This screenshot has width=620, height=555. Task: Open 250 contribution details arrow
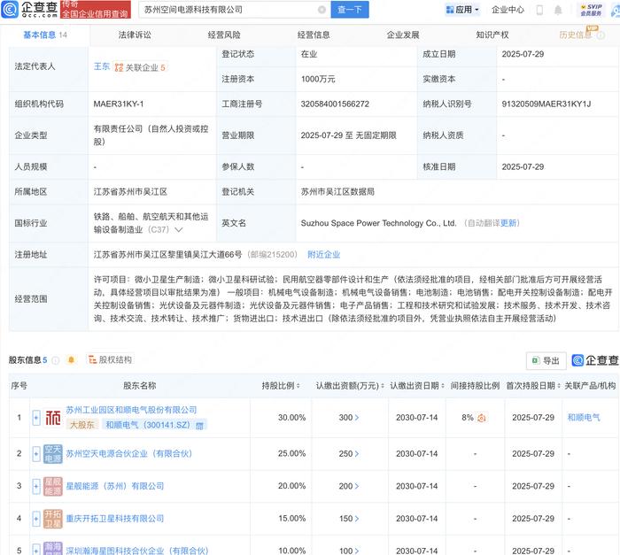357,454
